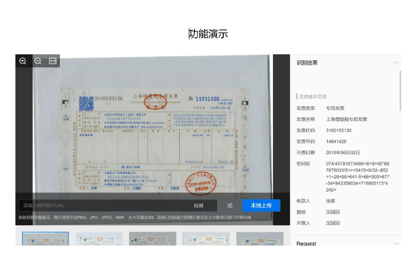Select the third invoice sample thumbnail

[x=153, y=239]
